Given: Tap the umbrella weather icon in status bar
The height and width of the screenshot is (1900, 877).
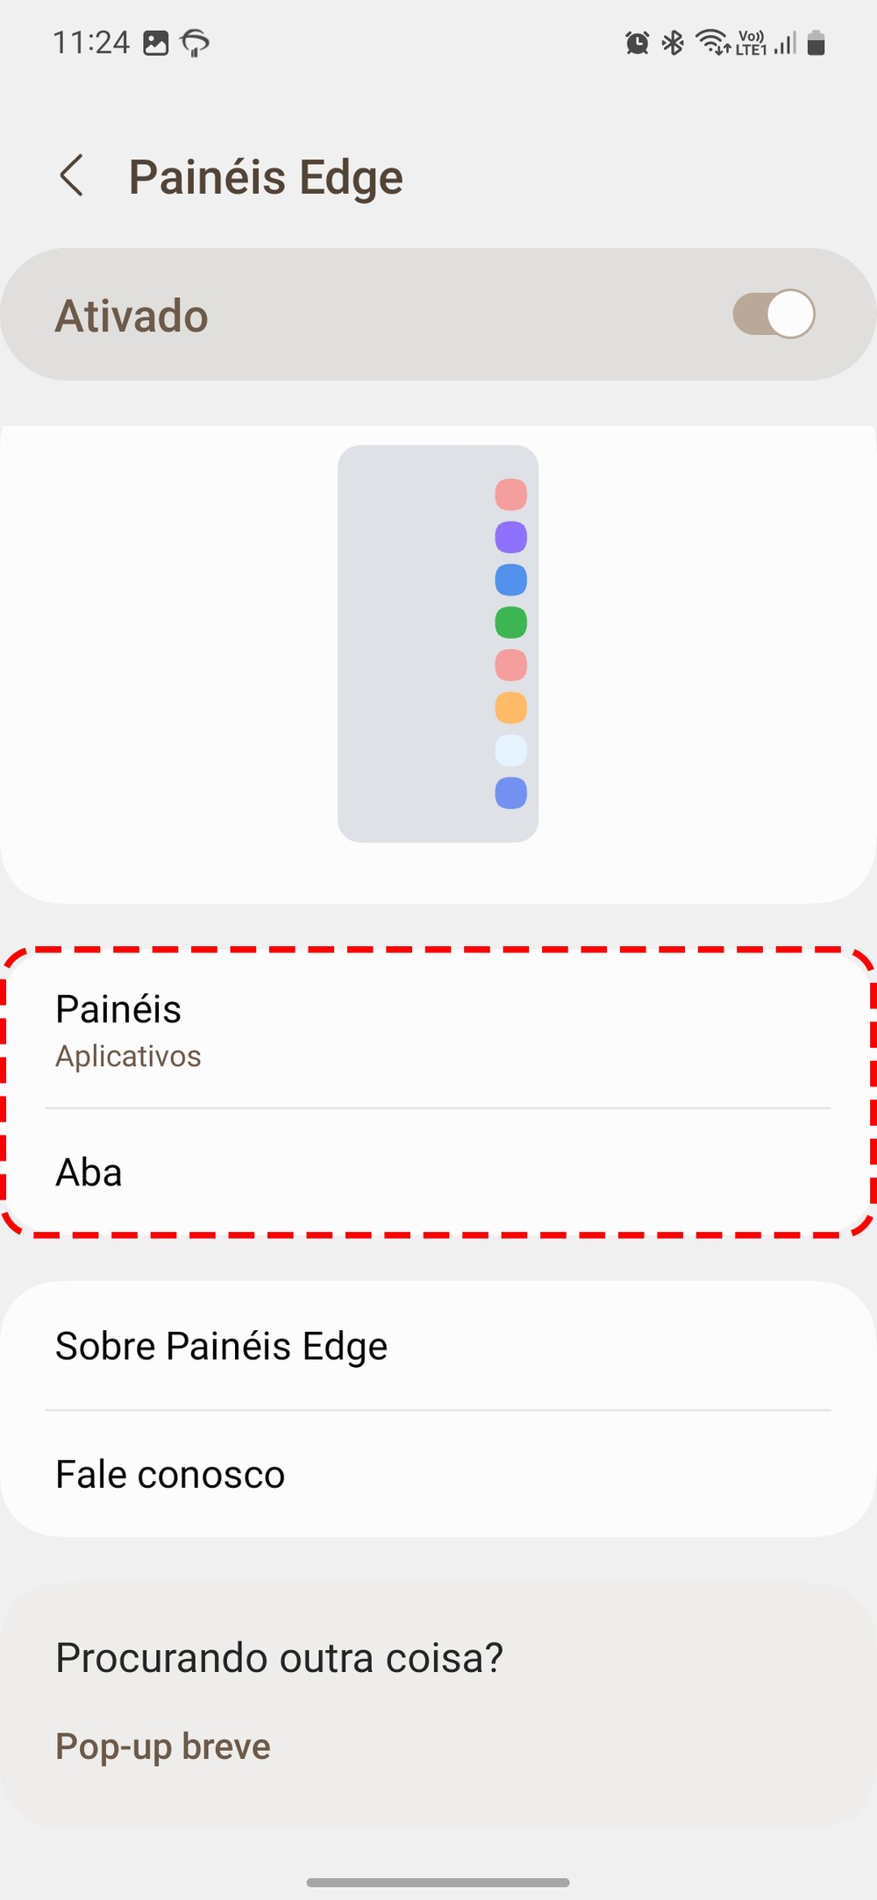Looking at the screenshot, I should (195, 43).
